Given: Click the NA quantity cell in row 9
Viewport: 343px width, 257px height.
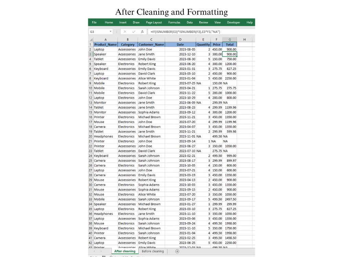Looking at the screenshot, I should tap(203, 83).
